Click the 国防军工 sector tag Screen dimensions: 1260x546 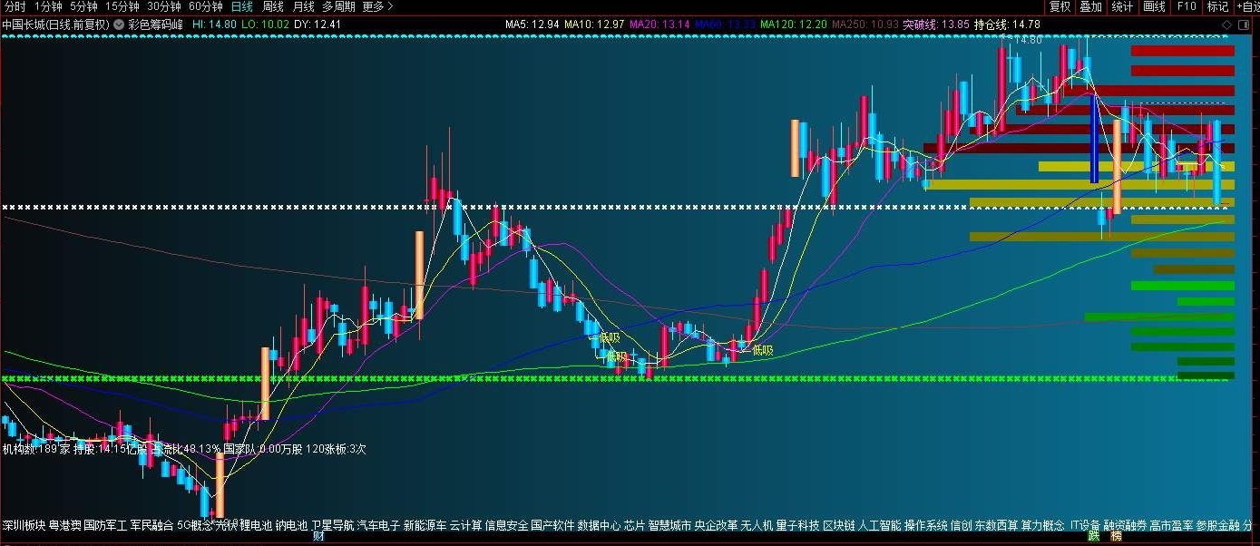tap(105, 525)
